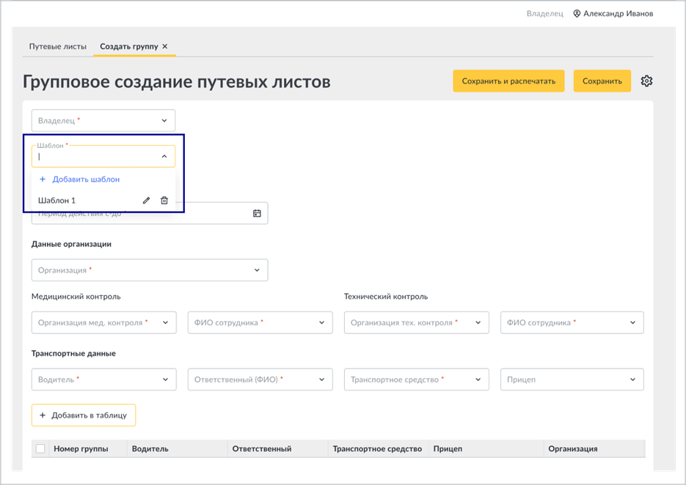Expand the Ответственный (ФИО) dropdown
686x485 pixels.
click(260, 380)
